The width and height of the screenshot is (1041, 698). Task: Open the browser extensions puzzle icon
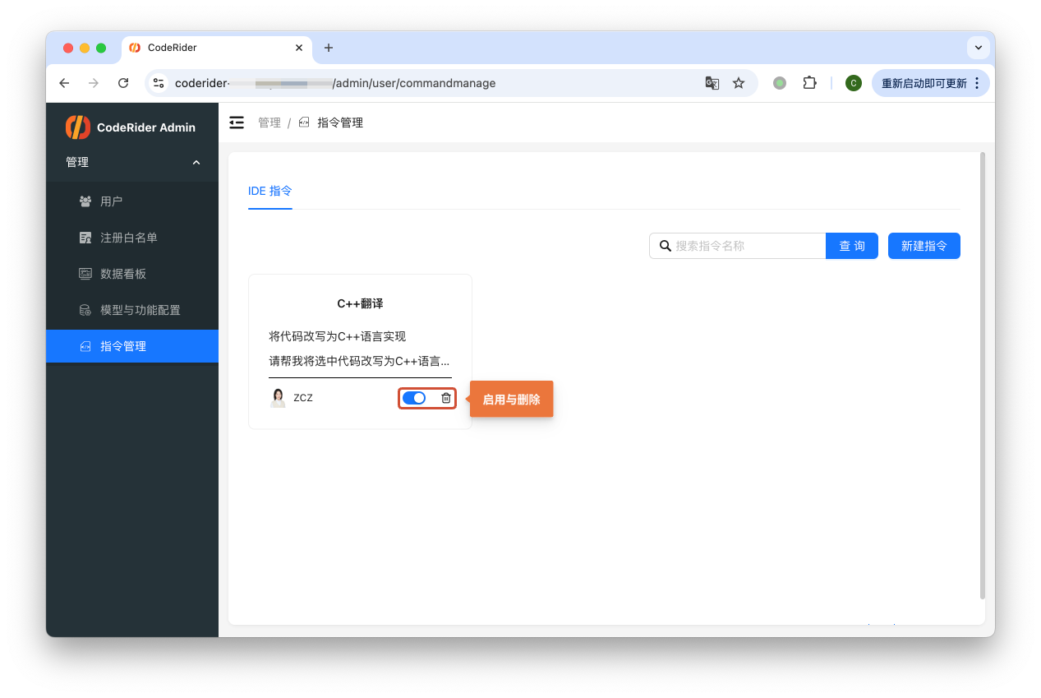tap(809, 83)
